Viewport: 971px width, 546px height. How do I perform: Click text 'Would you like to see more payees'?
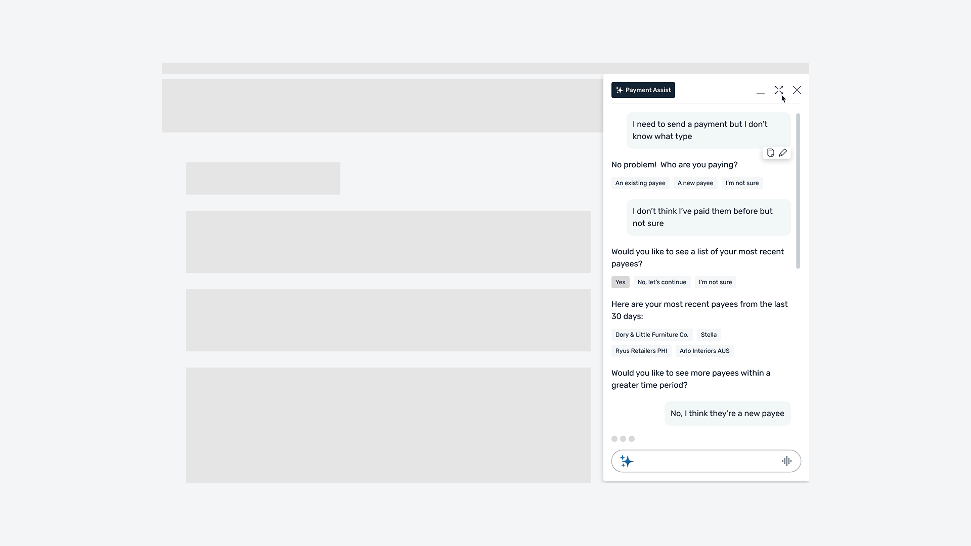click(691, 379)
